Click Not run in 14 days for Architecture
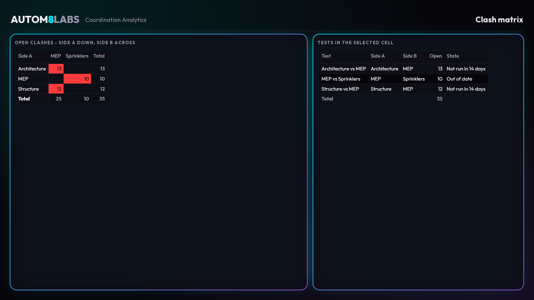 click(x=466, y=69)
